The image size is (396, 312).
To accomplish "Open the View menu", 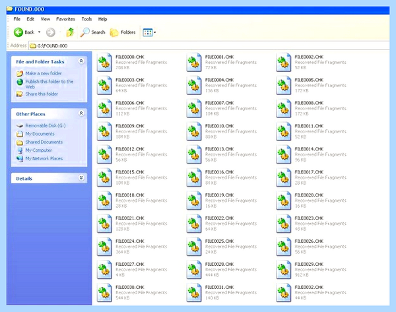I will [45, 19].
